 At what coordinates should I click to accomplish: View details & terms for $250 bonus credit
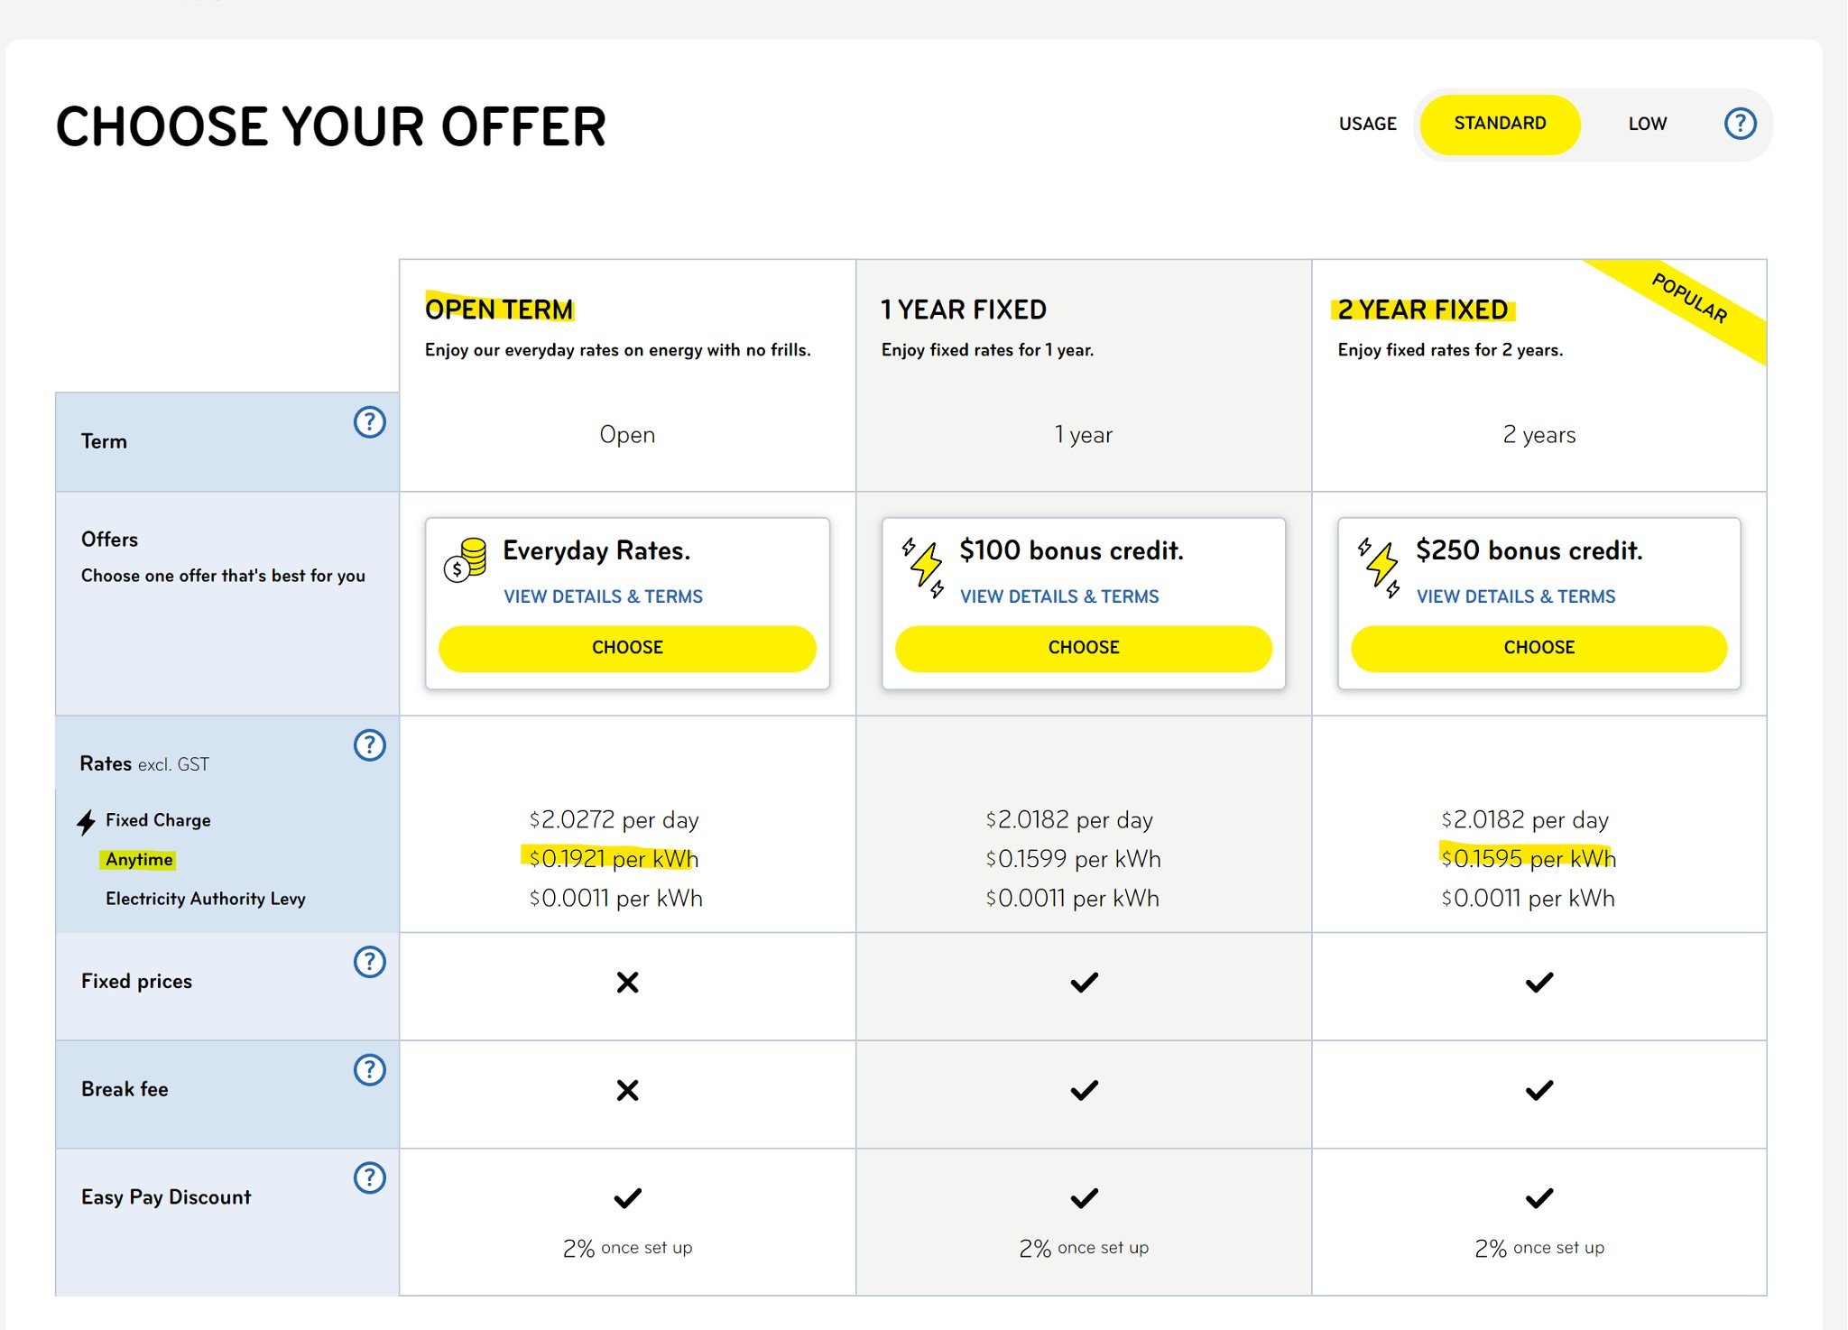(1516, 596)
